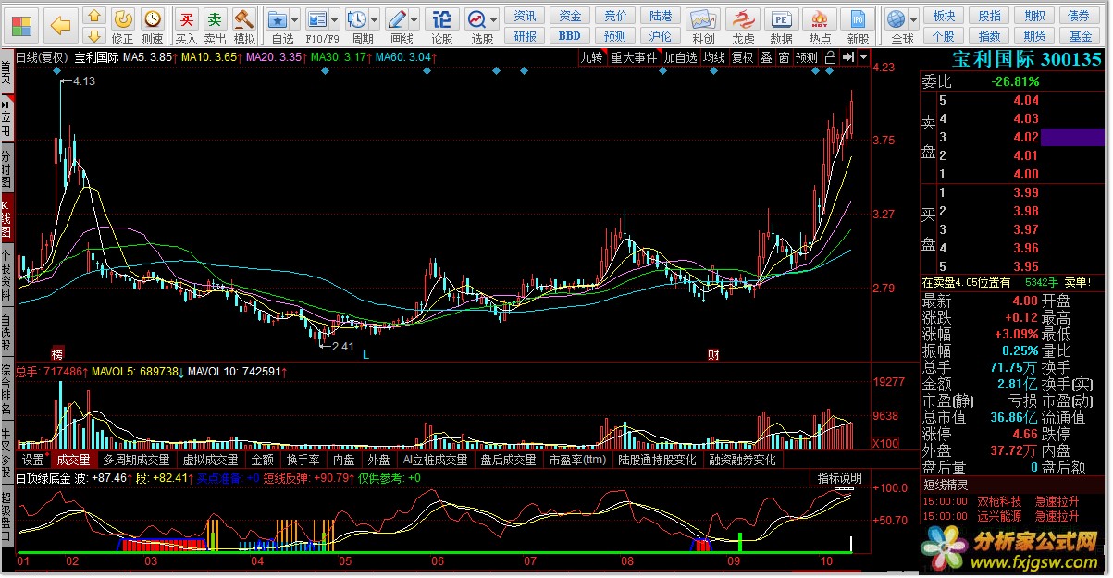The height and width of the screenshot is (578, 1113).
Task: Click the yellow down arrow in toolbar
Action: [93, 36]
